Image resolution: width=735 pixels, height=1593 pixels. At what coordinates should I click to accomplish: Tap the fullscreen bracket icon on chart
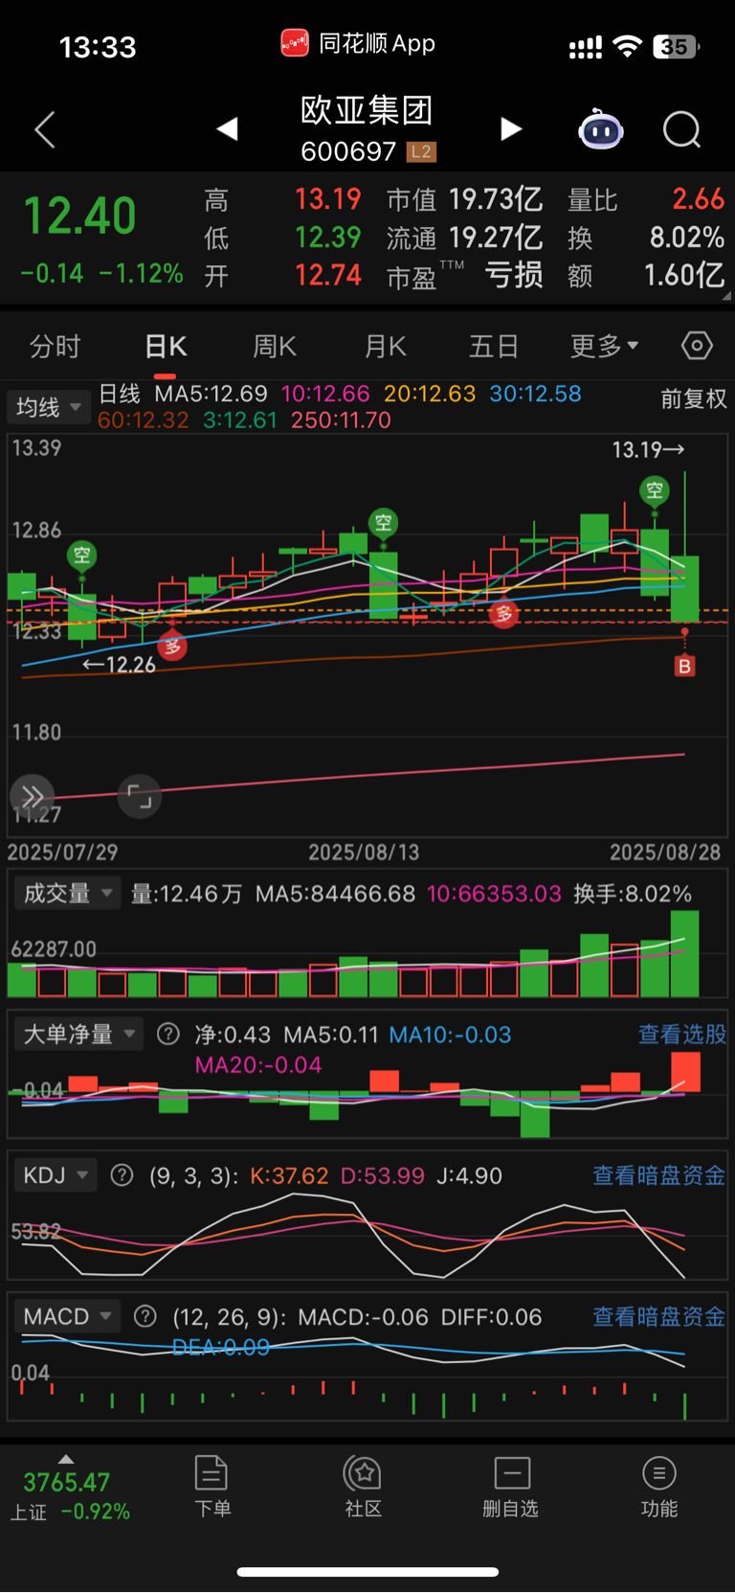click(x=140, y=797)
